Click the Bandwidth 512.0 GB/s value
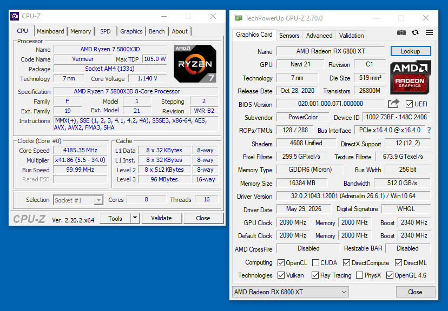 tap(402, 183)
